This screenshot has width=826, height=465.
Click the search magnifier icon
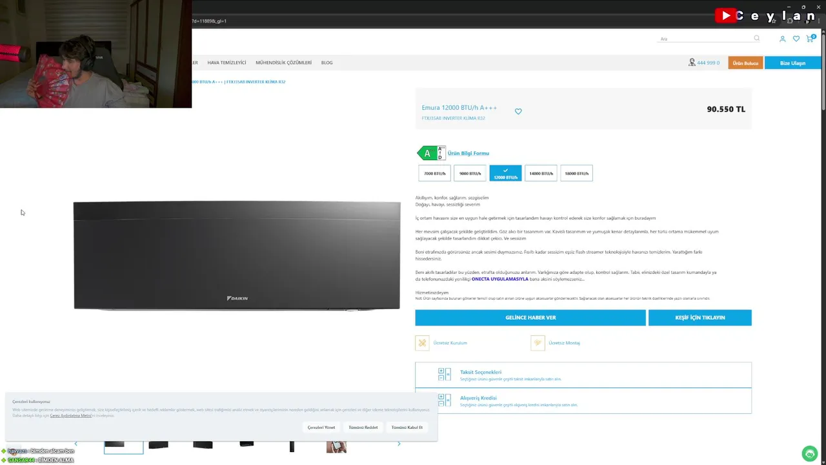pos(757,38)
